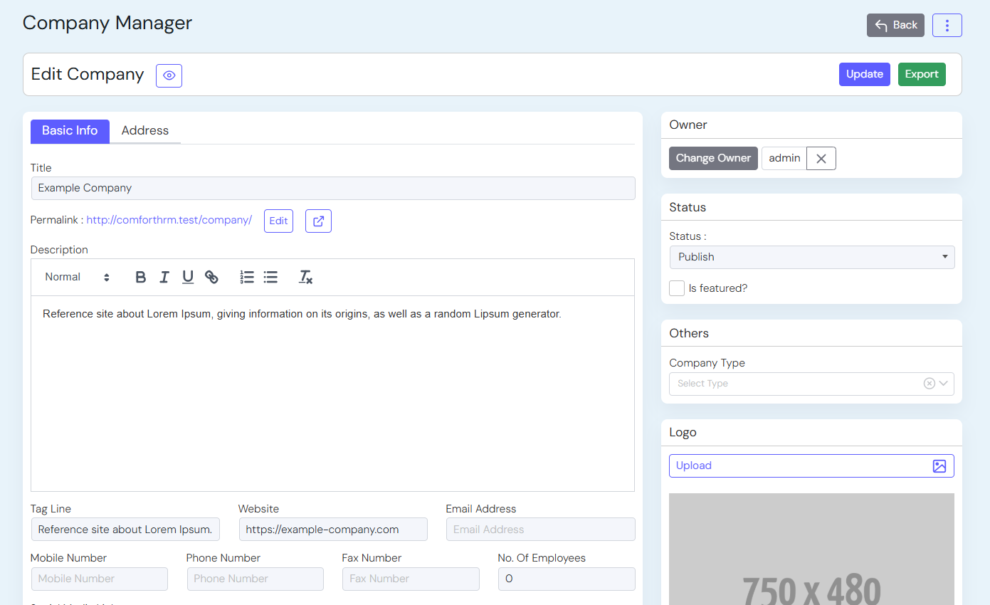Image resolution: width=990 pixels, height=605 pixels.
Task: Toggle bold formatting in description editor
Action: click(x=141, y=278)
